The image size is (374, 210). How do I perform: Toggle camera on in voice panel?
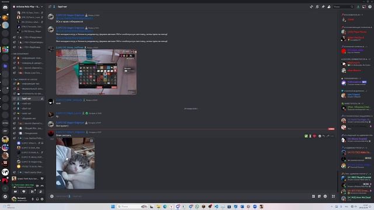(15, 192)
